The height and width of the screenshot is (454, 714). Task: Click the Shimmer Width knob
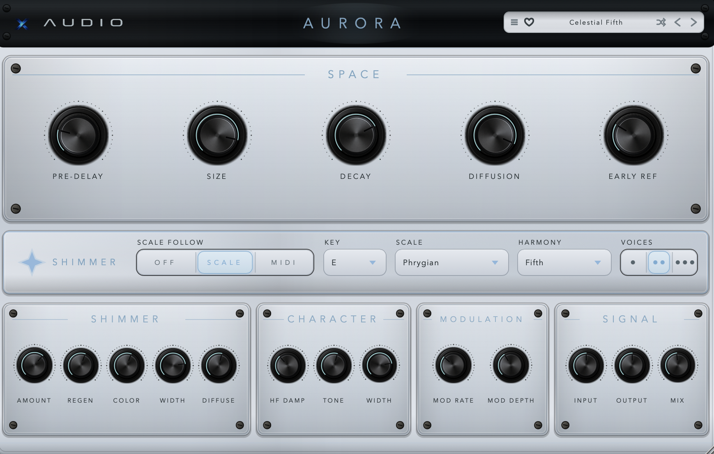(x=173, y=365)
